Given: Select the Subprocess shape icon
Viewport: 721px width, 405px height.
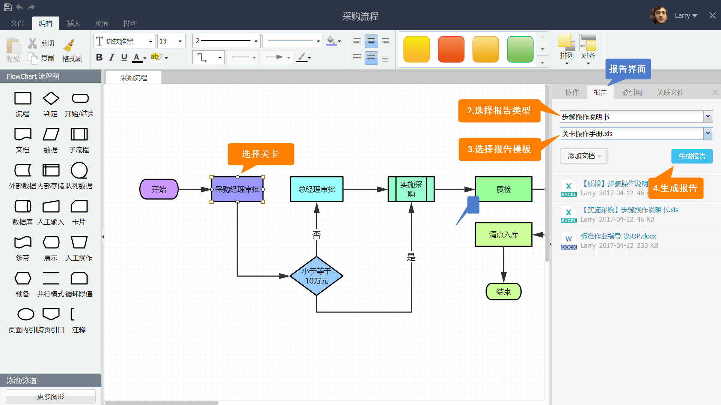Looking at the screenshot, I should pos(79,134).
